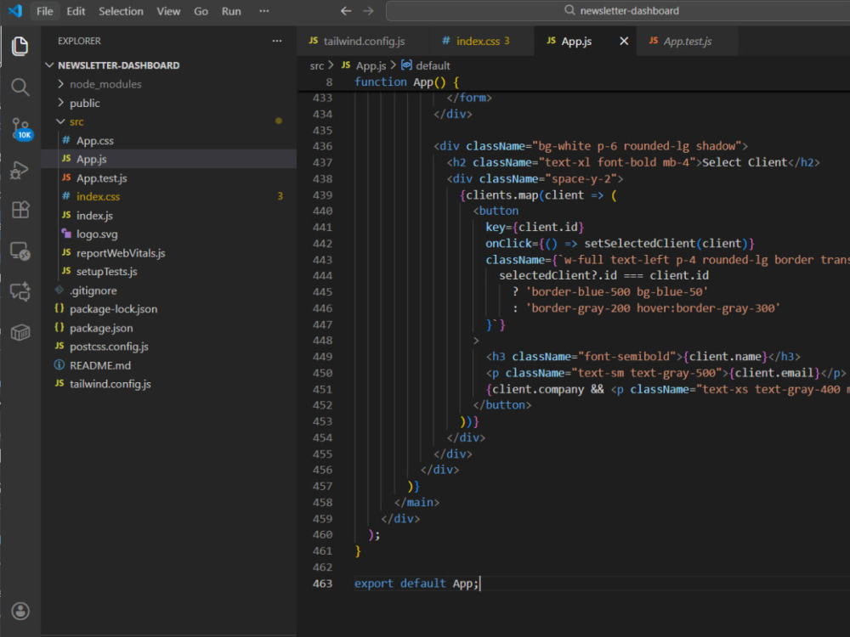The width and height of the screenshot is (850, 637).
Task: Show more menu bar items ellipsis
Action: click(264, 11)
